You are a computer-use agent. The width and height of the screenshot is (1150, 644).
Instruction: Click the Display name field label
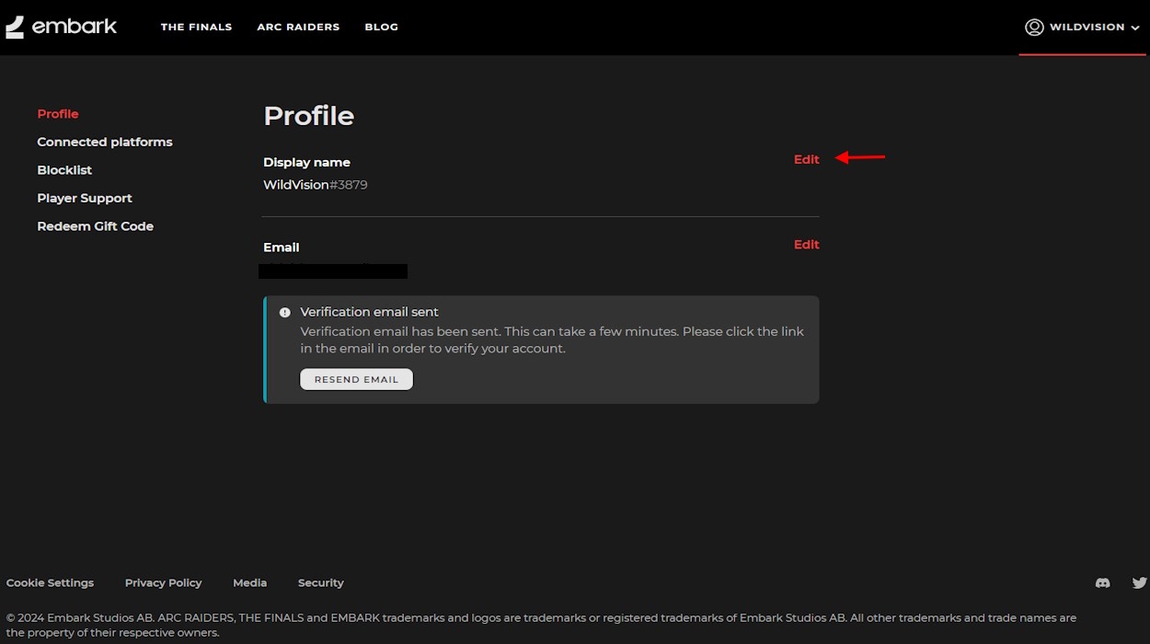(x=306, y=162)
